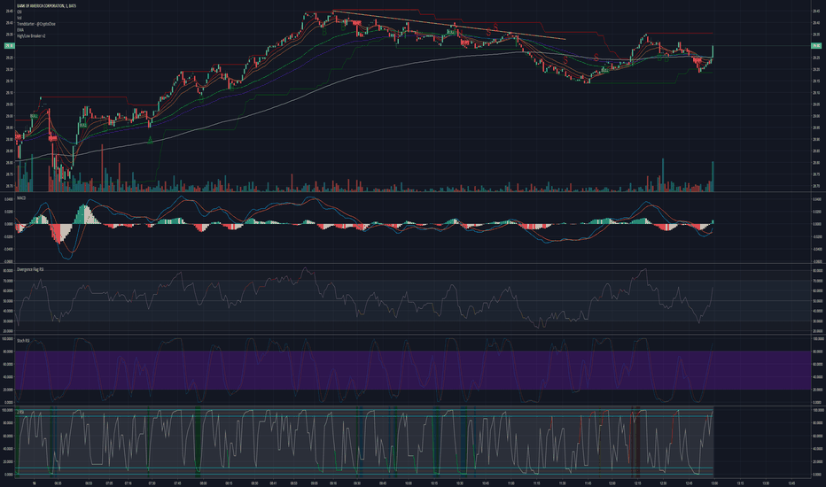Viewport: 826px width, 487px height.
Task: Select the Trendstarter indicator label
Action: tap(35, 24)
